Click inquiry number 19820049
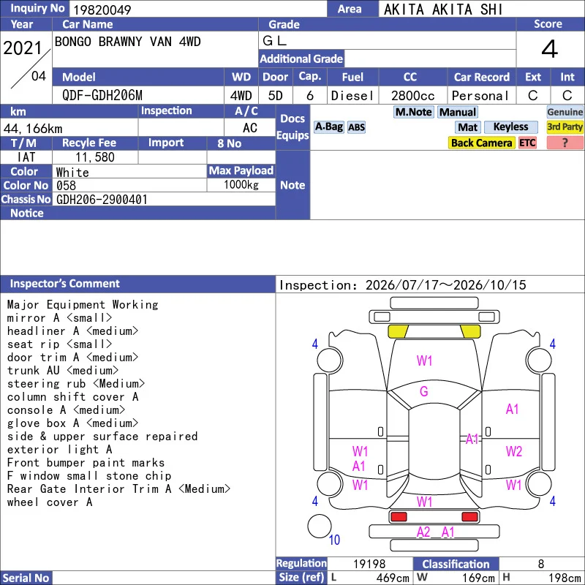The image size is (585, 585). click(x=102, y=10)
